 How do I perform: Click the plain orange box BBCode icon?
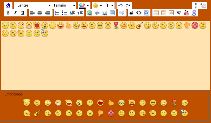[156, 13]
